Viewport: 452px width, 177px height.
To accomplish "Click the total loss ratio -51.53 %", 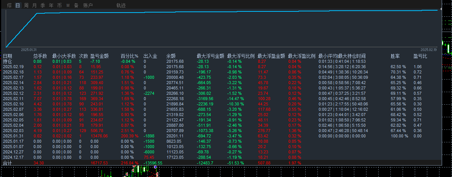I will click(236, 163).
